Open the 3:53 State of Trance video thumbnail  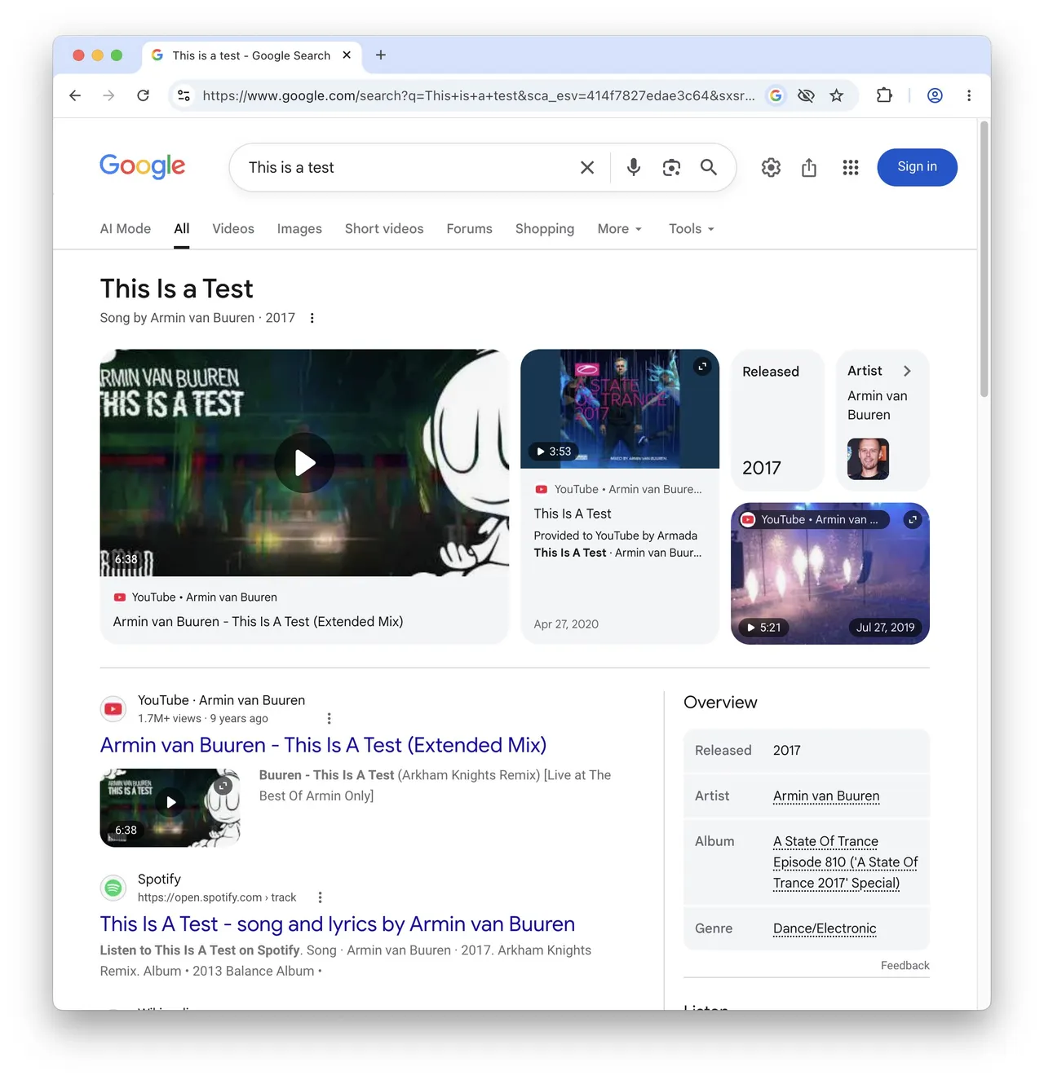[x=620, y=409]
